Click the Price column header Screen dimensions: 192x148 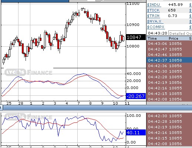click(x=174, y=39)
